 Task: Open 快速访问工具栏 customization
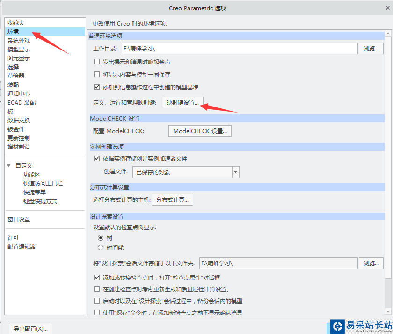click(43, 184)
